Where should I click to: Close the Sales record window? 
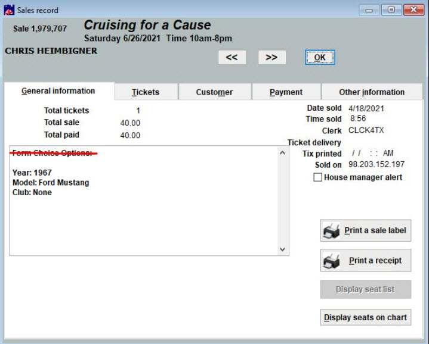(413, 10)
